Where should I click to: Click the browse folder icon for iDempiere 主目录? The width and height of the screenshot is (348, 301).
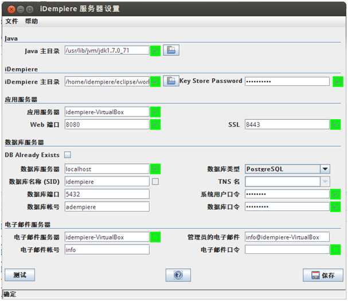pos(171,81)
